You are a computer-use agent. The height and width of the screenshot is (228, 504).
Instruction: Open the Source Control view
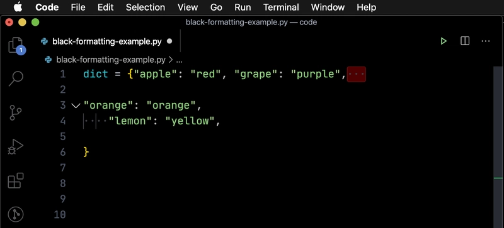[15, 112]
